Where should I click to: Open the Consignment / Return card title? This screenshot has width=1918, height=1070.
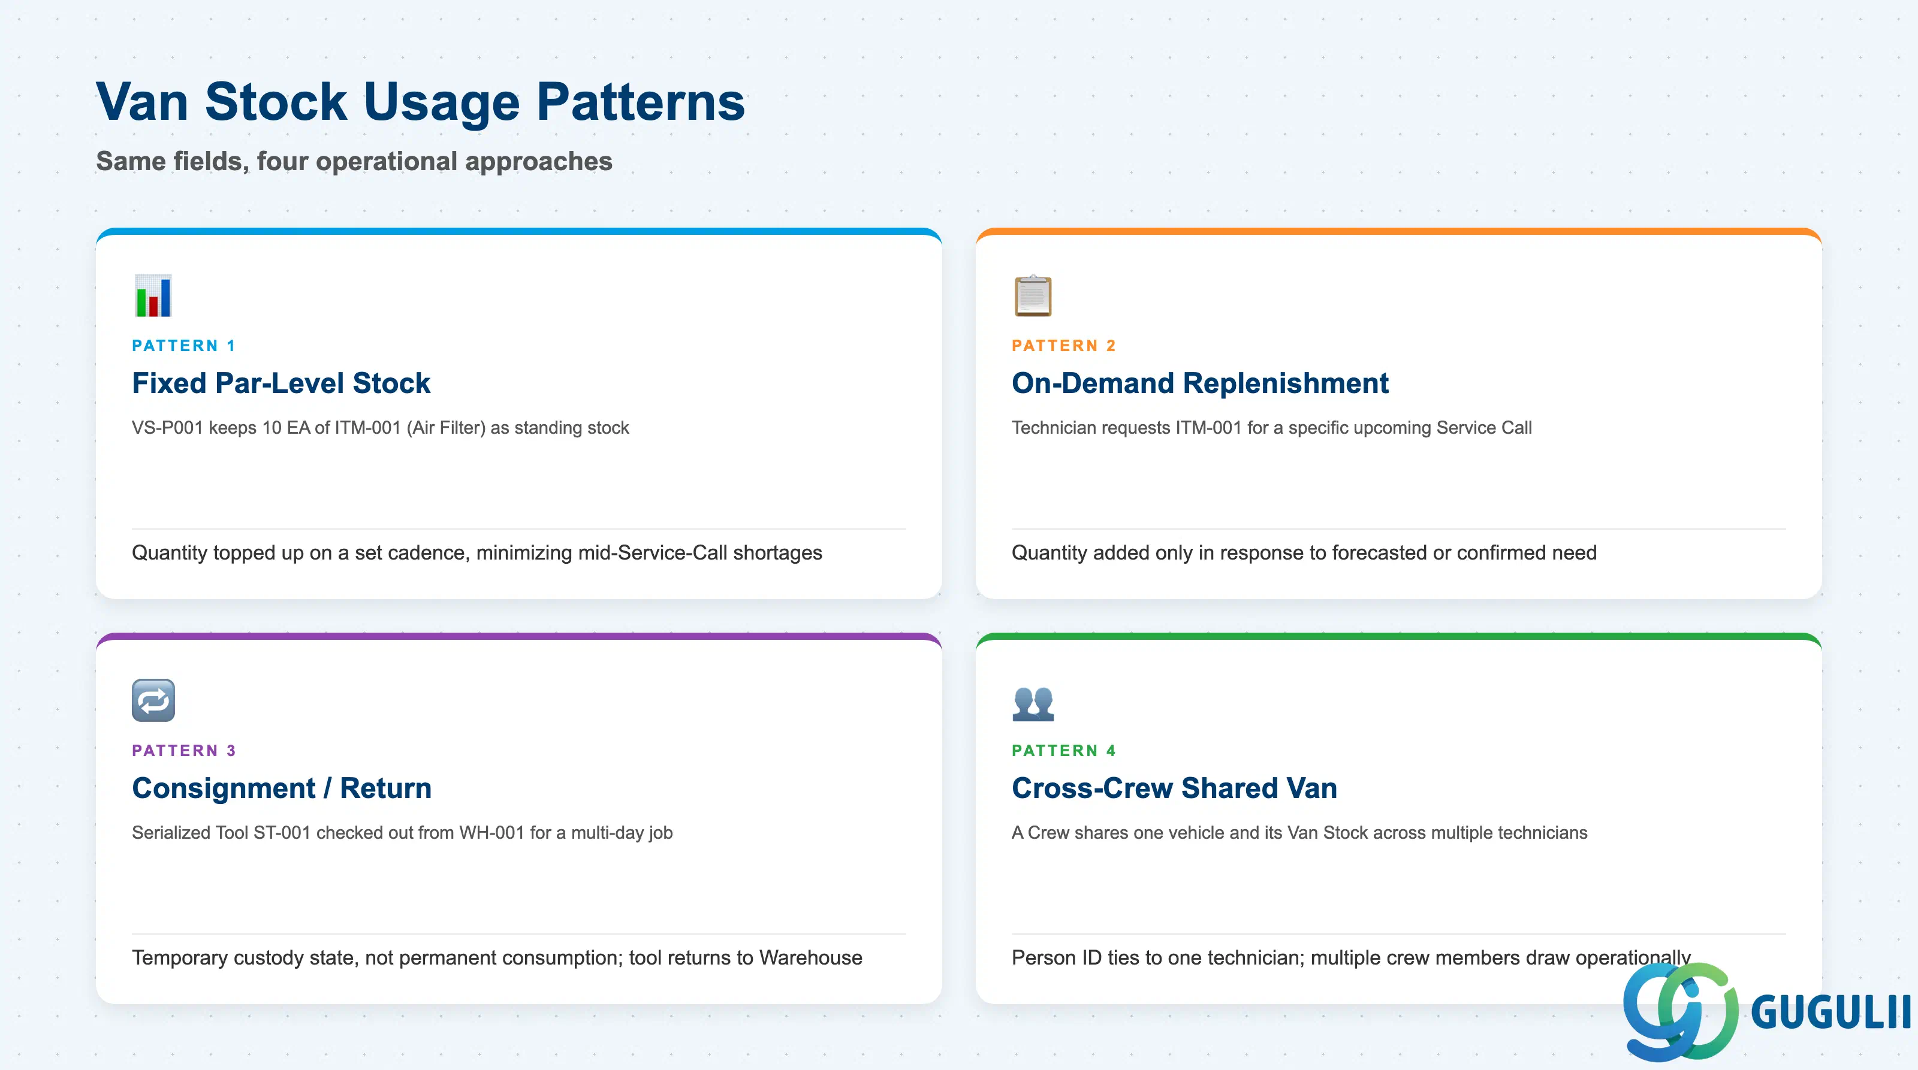pyautogui.click(x=282, y=788)
